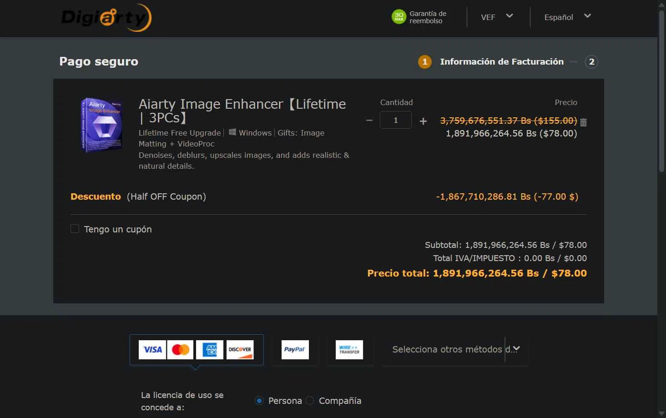Expand 'Selecciona otros métodos' dropdown
Screen dimensions: 666x418
click(455, 349)
